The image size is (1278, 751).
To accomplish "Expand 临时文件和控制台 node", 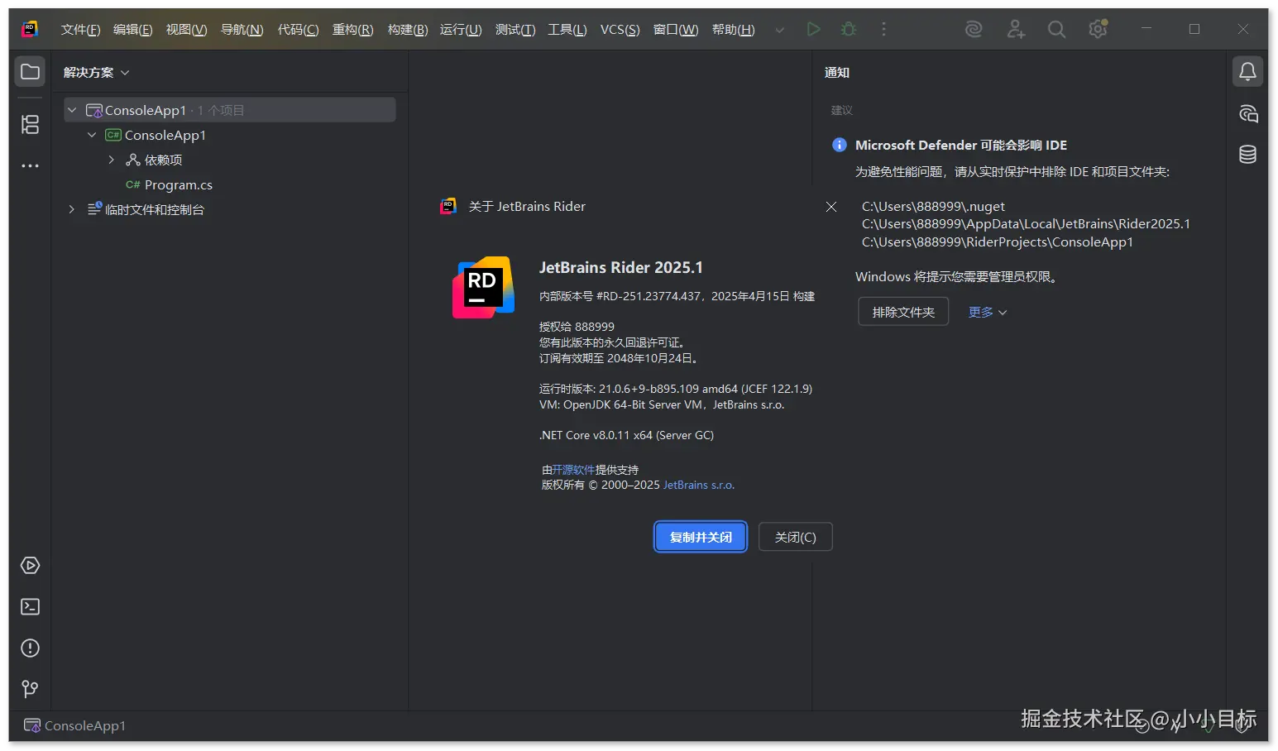I will coord(72,209).
